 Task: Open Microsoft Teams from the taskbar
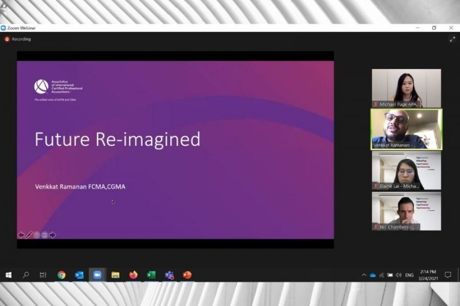169,275
